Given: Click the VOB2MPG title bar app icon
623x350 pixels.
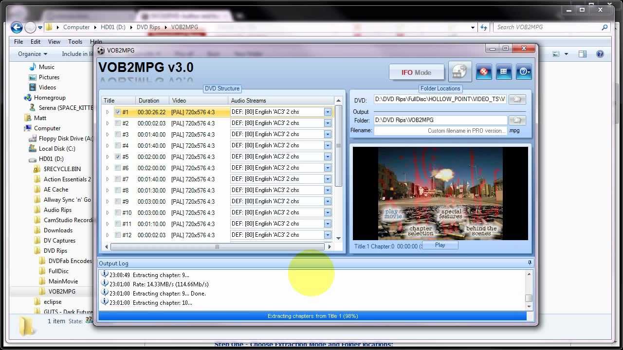Looking at the screenshot, I should pyautogui.click(x=101, y=50).
